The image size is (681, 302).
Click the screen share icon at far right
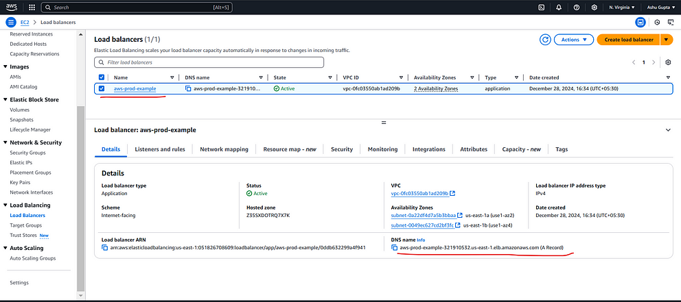pos(670,22)
